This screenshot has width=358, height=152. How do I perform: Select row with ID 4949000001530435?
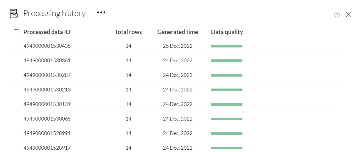(x=47, y=46)
